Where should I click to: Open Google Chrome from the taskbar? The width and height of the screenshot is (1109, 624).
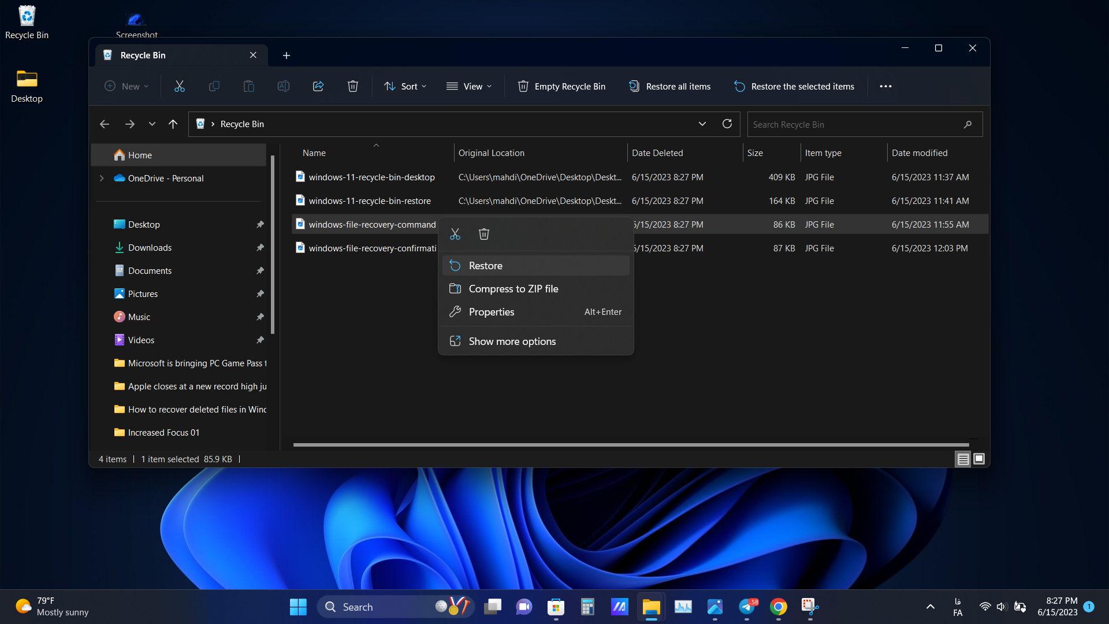click(778, 607)
